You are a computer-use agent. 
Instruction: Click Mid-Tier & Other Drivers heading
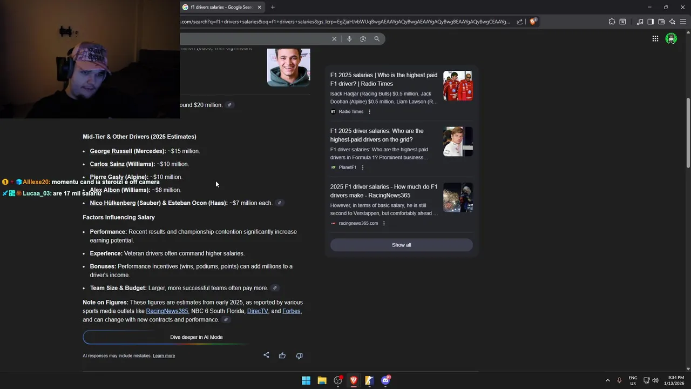tap(139, 137)
